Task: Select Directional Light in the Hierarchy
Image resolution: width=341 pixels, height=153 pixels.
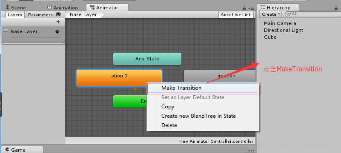Action: tap(284, 30)
